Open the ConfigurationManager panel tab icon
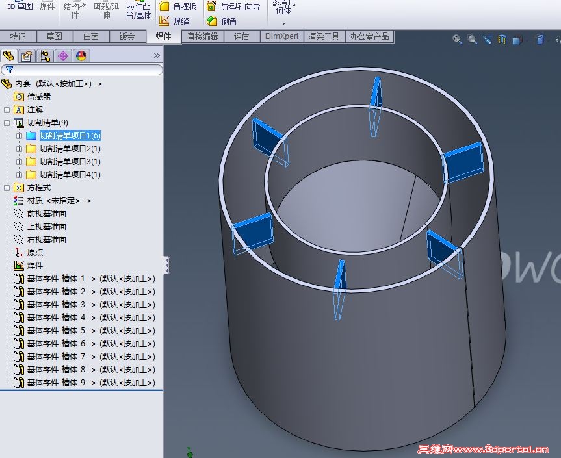561x458 pixels. tap(44, 56)
